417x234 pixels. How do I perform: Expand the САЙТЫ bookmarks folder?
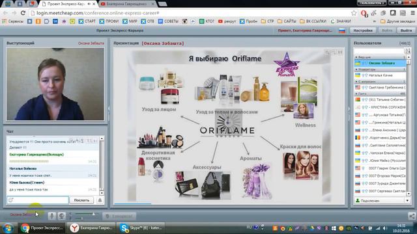click(287, 21)
